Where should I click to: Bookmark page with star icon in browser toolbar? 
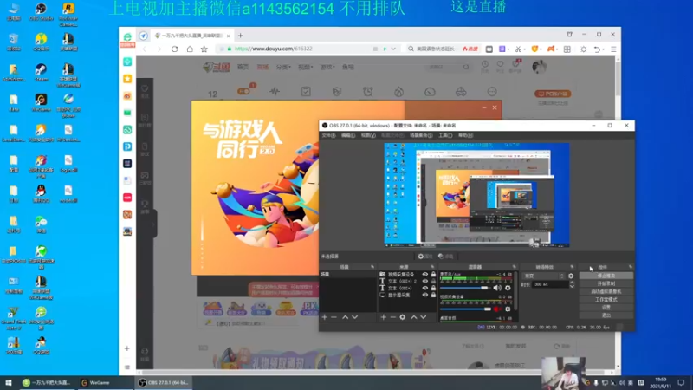(x=204, y=49)
